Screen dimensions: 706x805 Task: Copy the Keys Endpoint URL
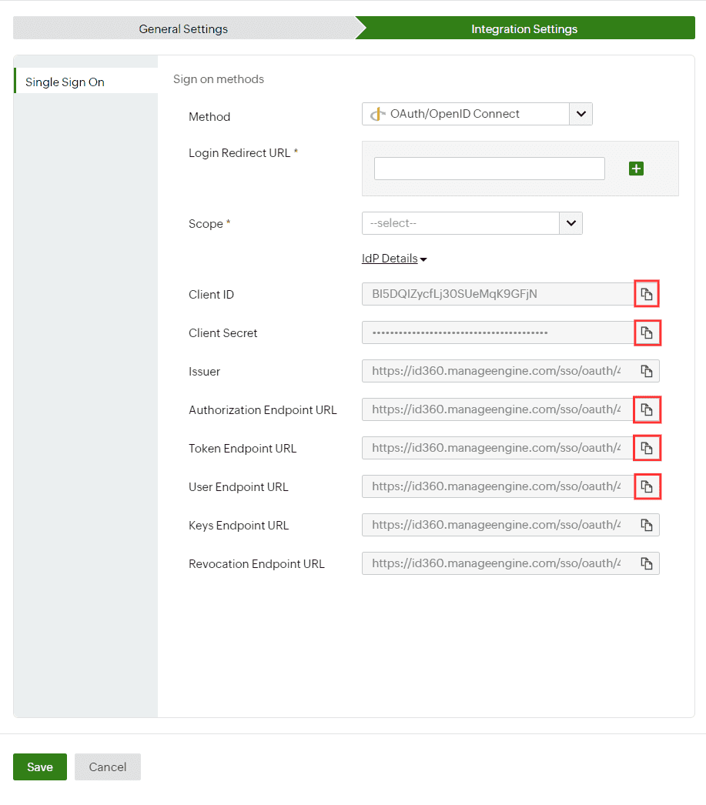click(647, 525)
